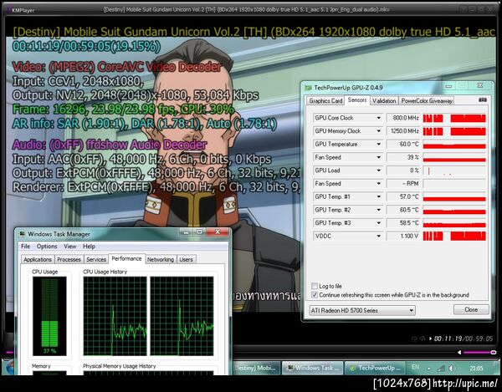502x392 pixels.
Task: Expand the Fan Speed percent sensor dropdown
Action: [x=378, y=157]
